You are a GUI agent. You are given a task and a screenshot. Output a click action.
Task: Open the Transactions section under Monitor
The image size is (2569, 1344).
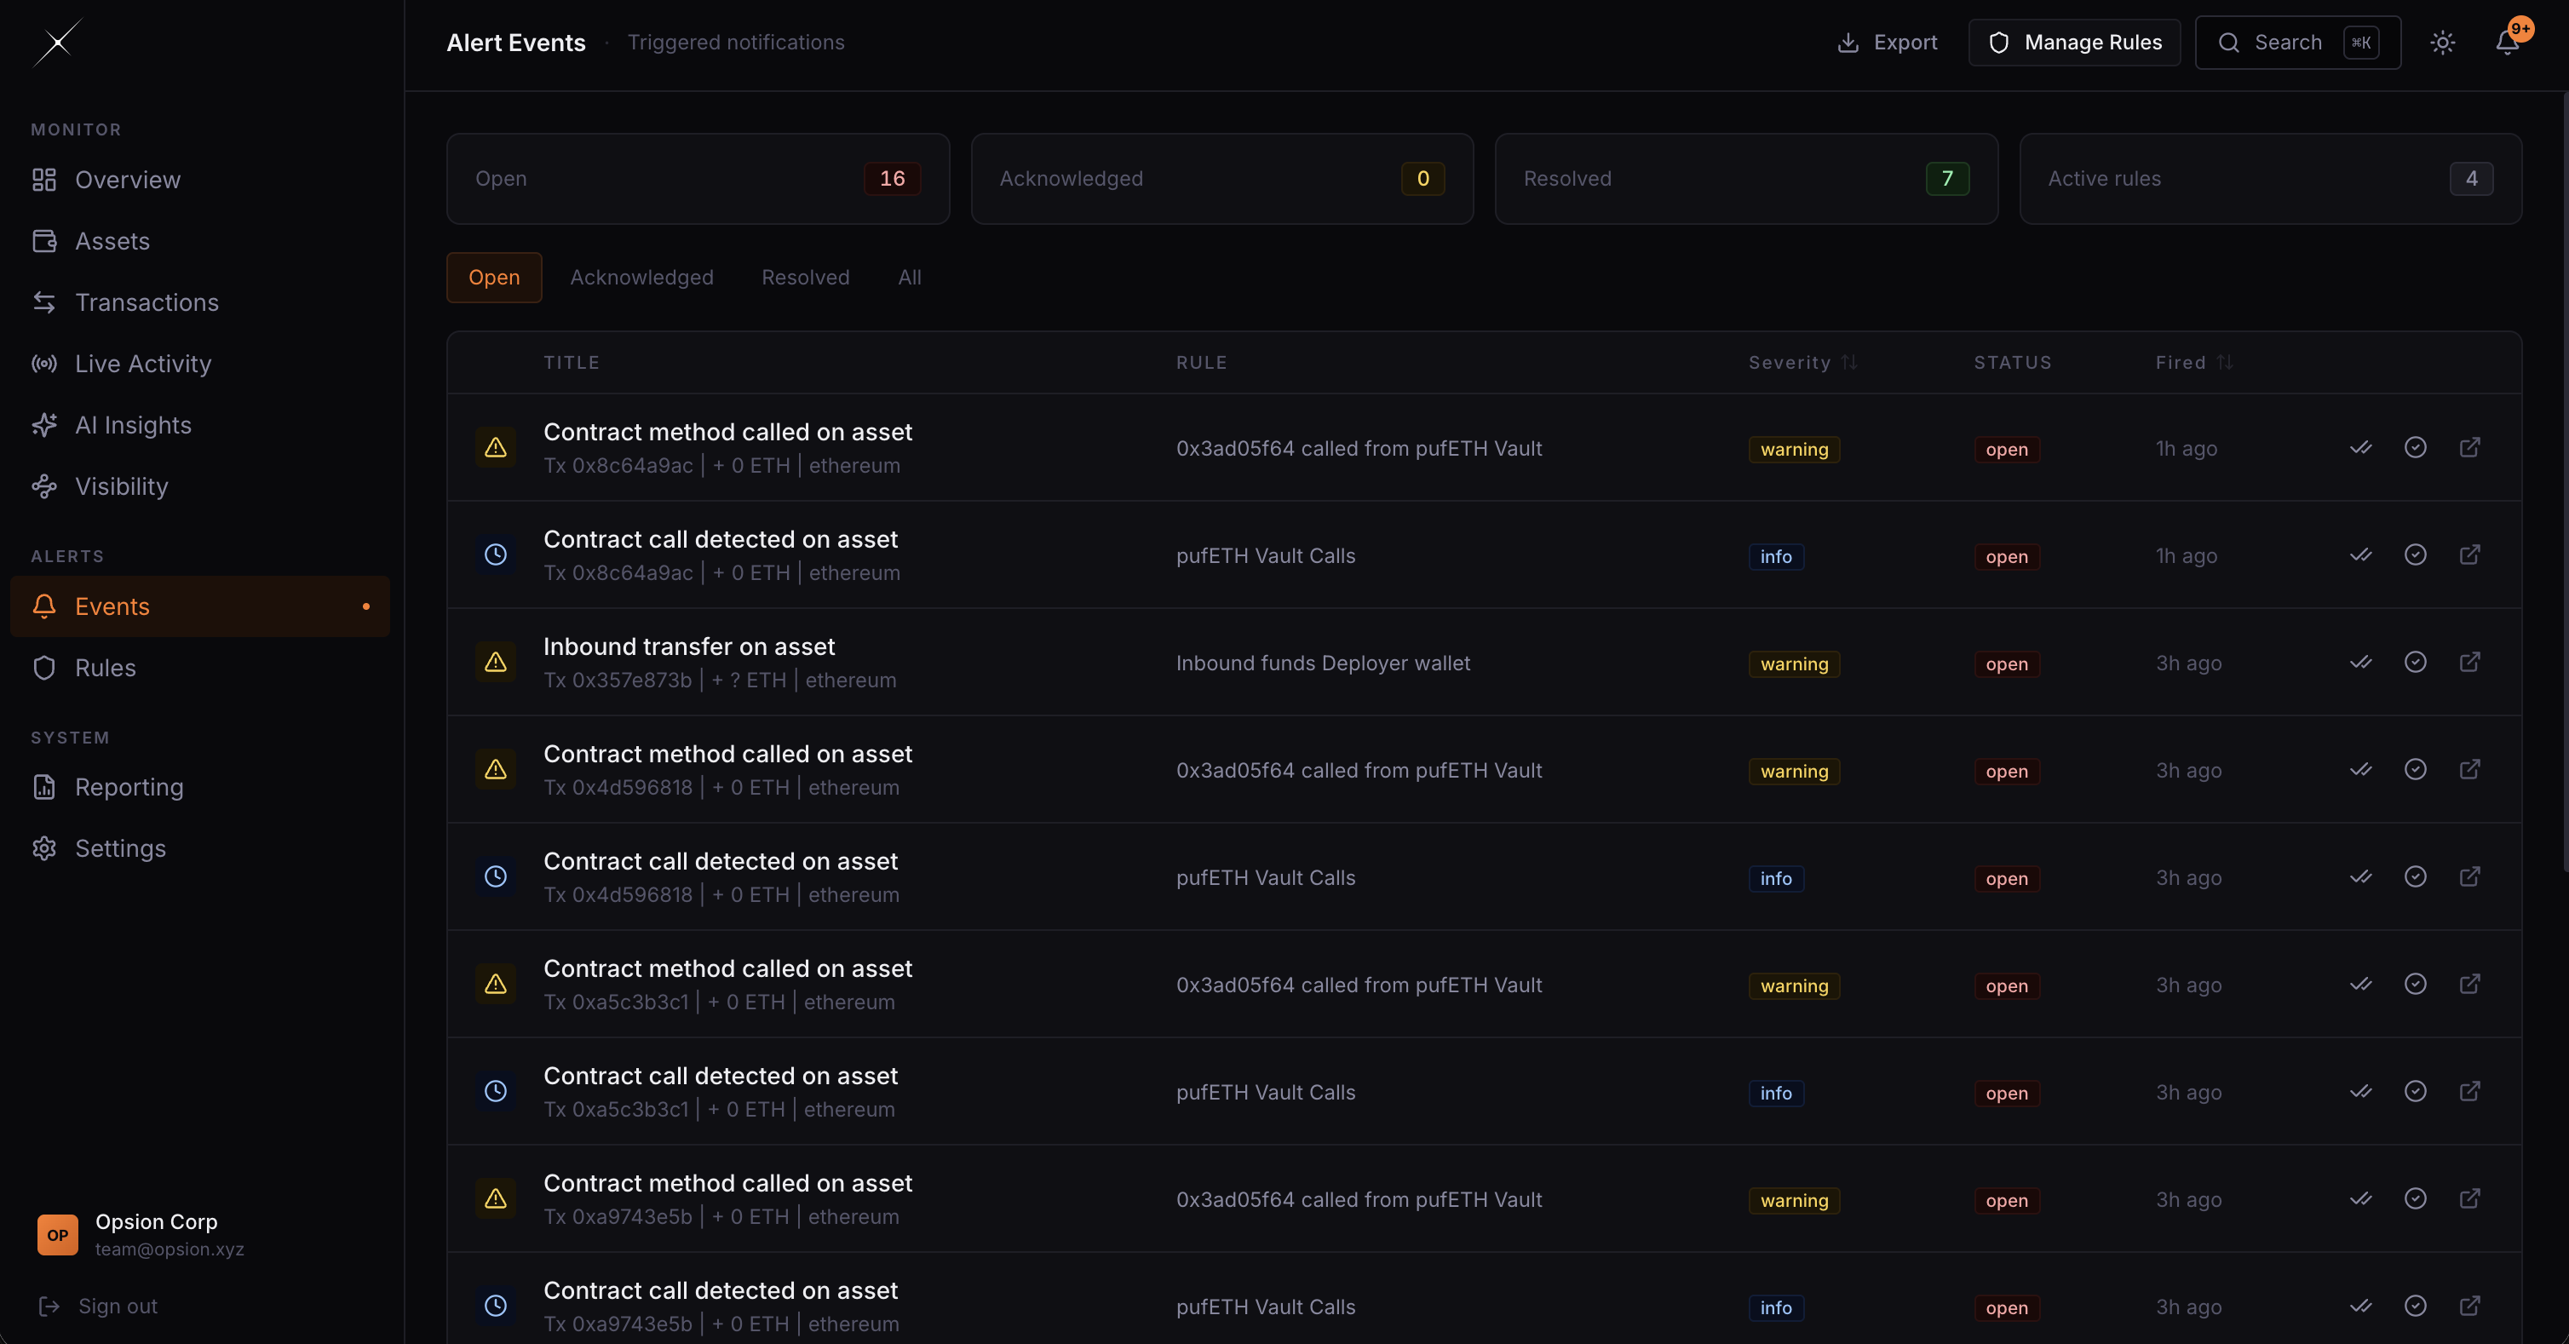click(147, 302)
